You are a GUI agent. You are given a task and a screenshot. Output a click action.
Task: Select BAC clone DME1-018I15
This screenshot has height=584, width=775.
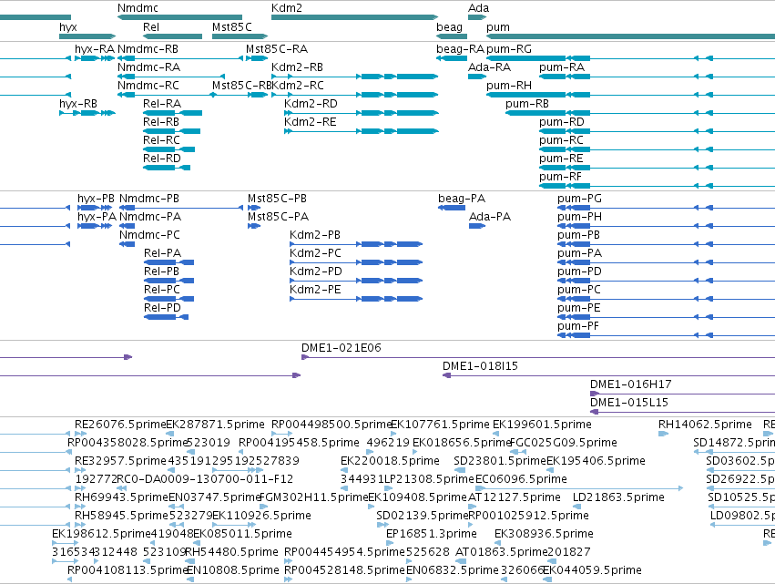pyautogui.click(x=481, y=366)
